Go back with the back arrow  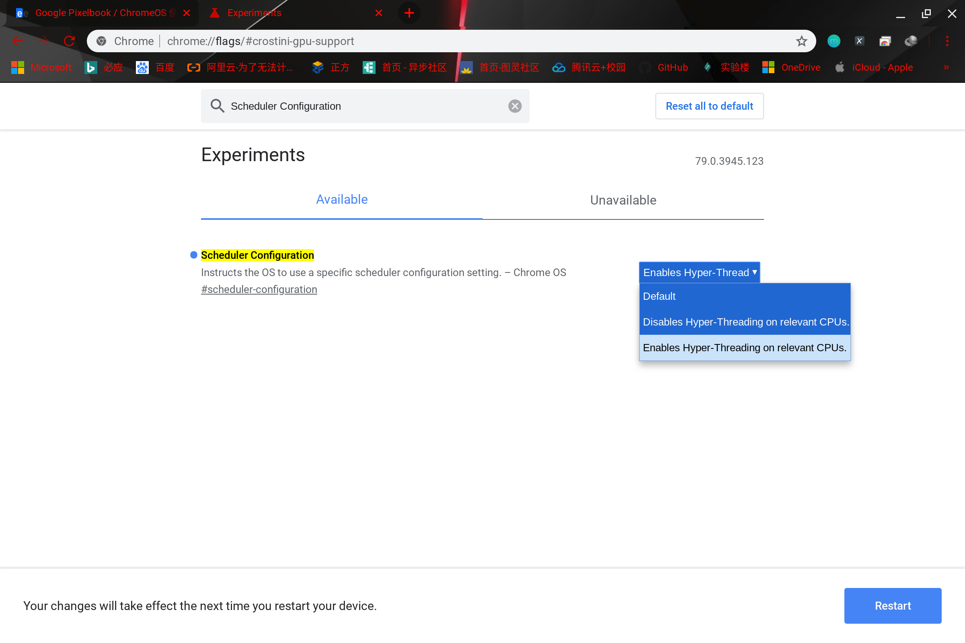[18, 41]
